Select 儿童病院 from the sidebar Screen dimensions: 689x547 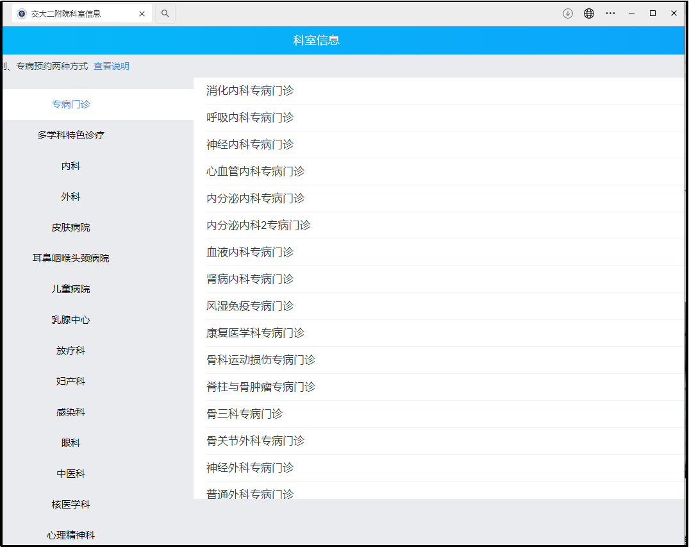71,289
